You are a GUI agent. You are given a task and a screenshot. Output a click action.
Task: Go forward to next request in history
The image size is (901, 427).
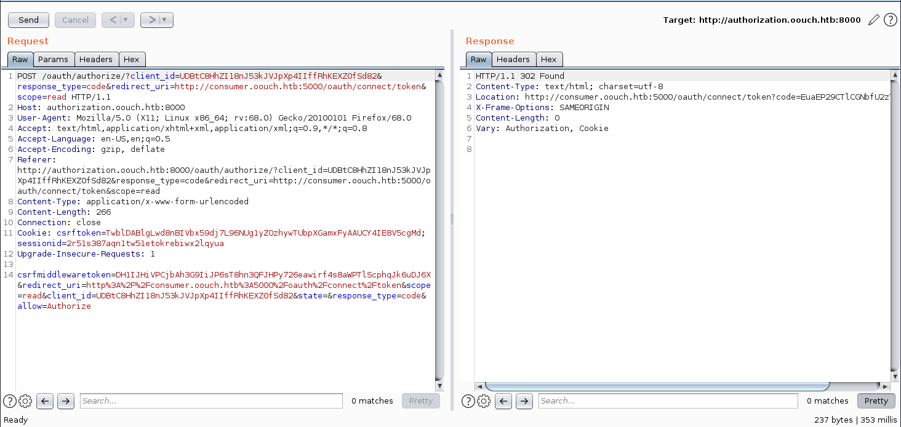tap(151, 20)
